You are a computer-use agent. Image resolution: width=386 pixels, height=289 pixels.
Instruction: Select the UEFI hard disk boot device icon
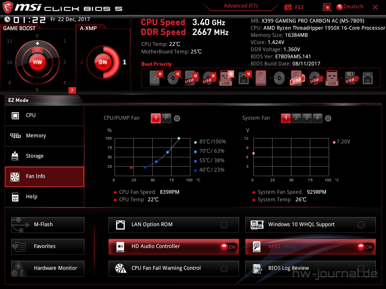click(156, 78)
